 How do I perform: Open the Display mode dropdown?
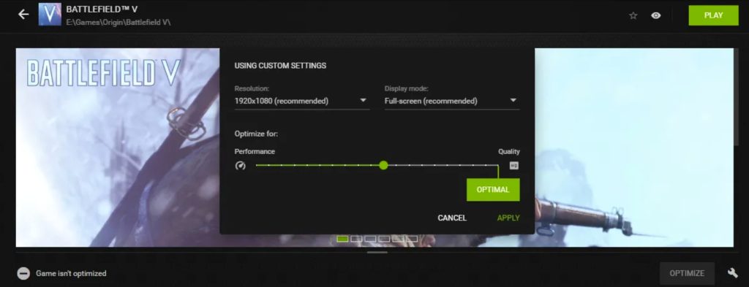click(452, 101)
